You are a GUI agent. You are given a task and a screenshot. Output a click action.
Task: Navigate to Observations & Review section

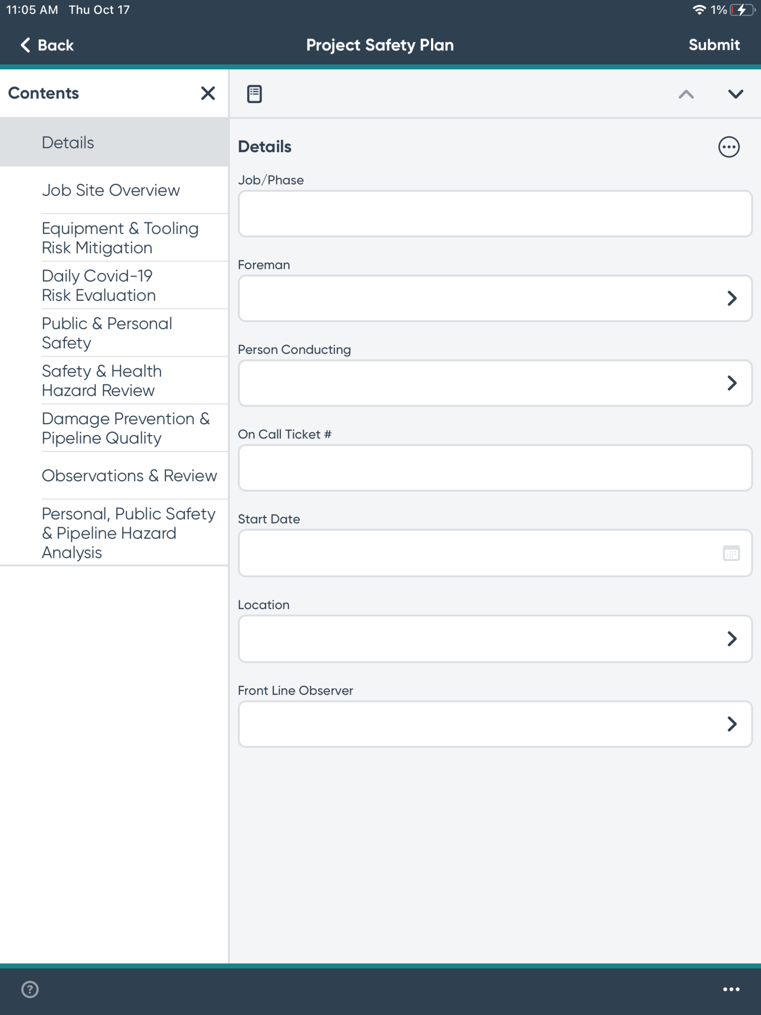coord(129,476)
